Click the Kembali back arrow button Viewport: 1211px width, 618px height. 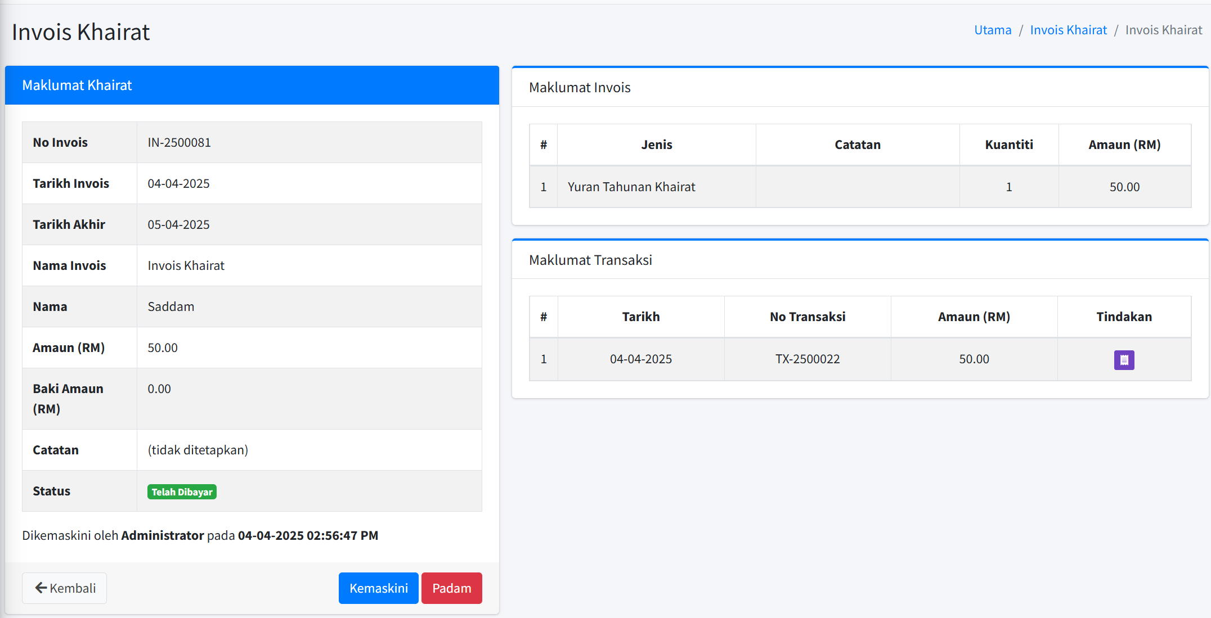click(65, 588)
